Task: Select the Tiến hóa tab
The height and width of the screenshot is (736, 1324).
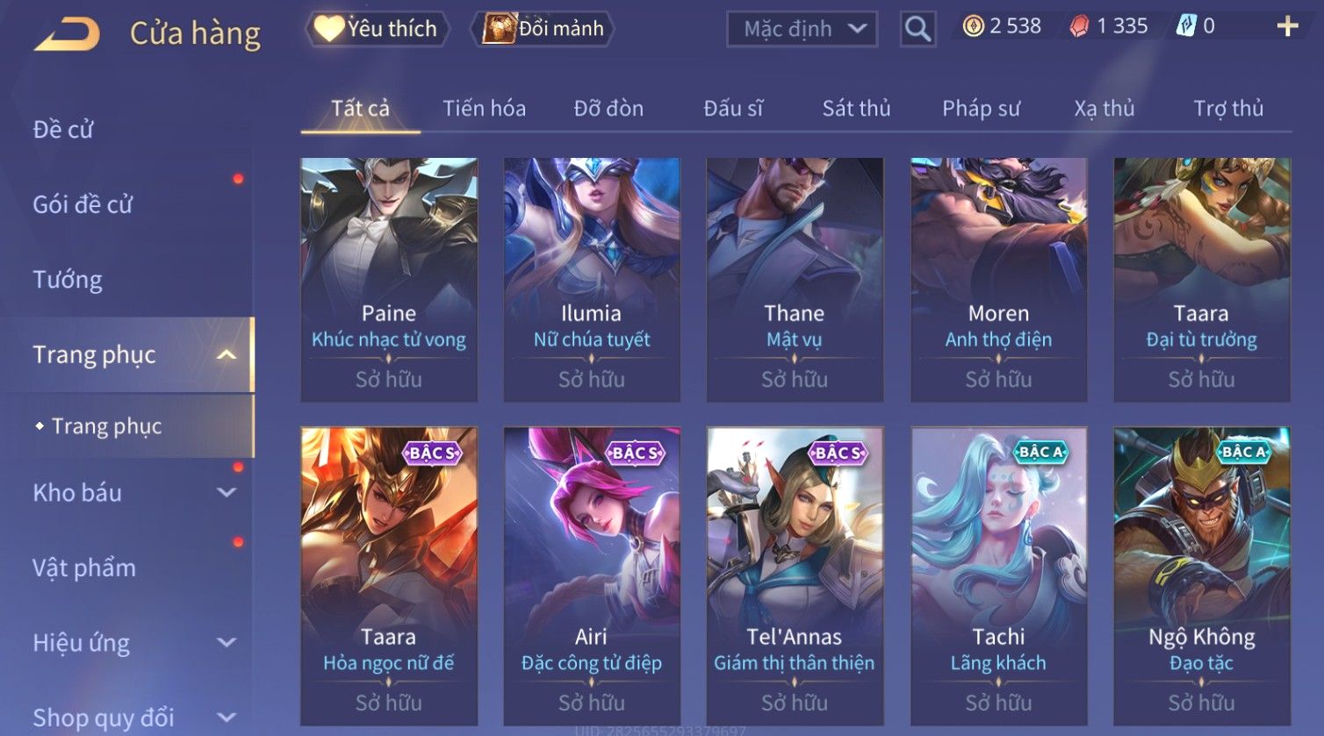Action: [x=484, y=109]
